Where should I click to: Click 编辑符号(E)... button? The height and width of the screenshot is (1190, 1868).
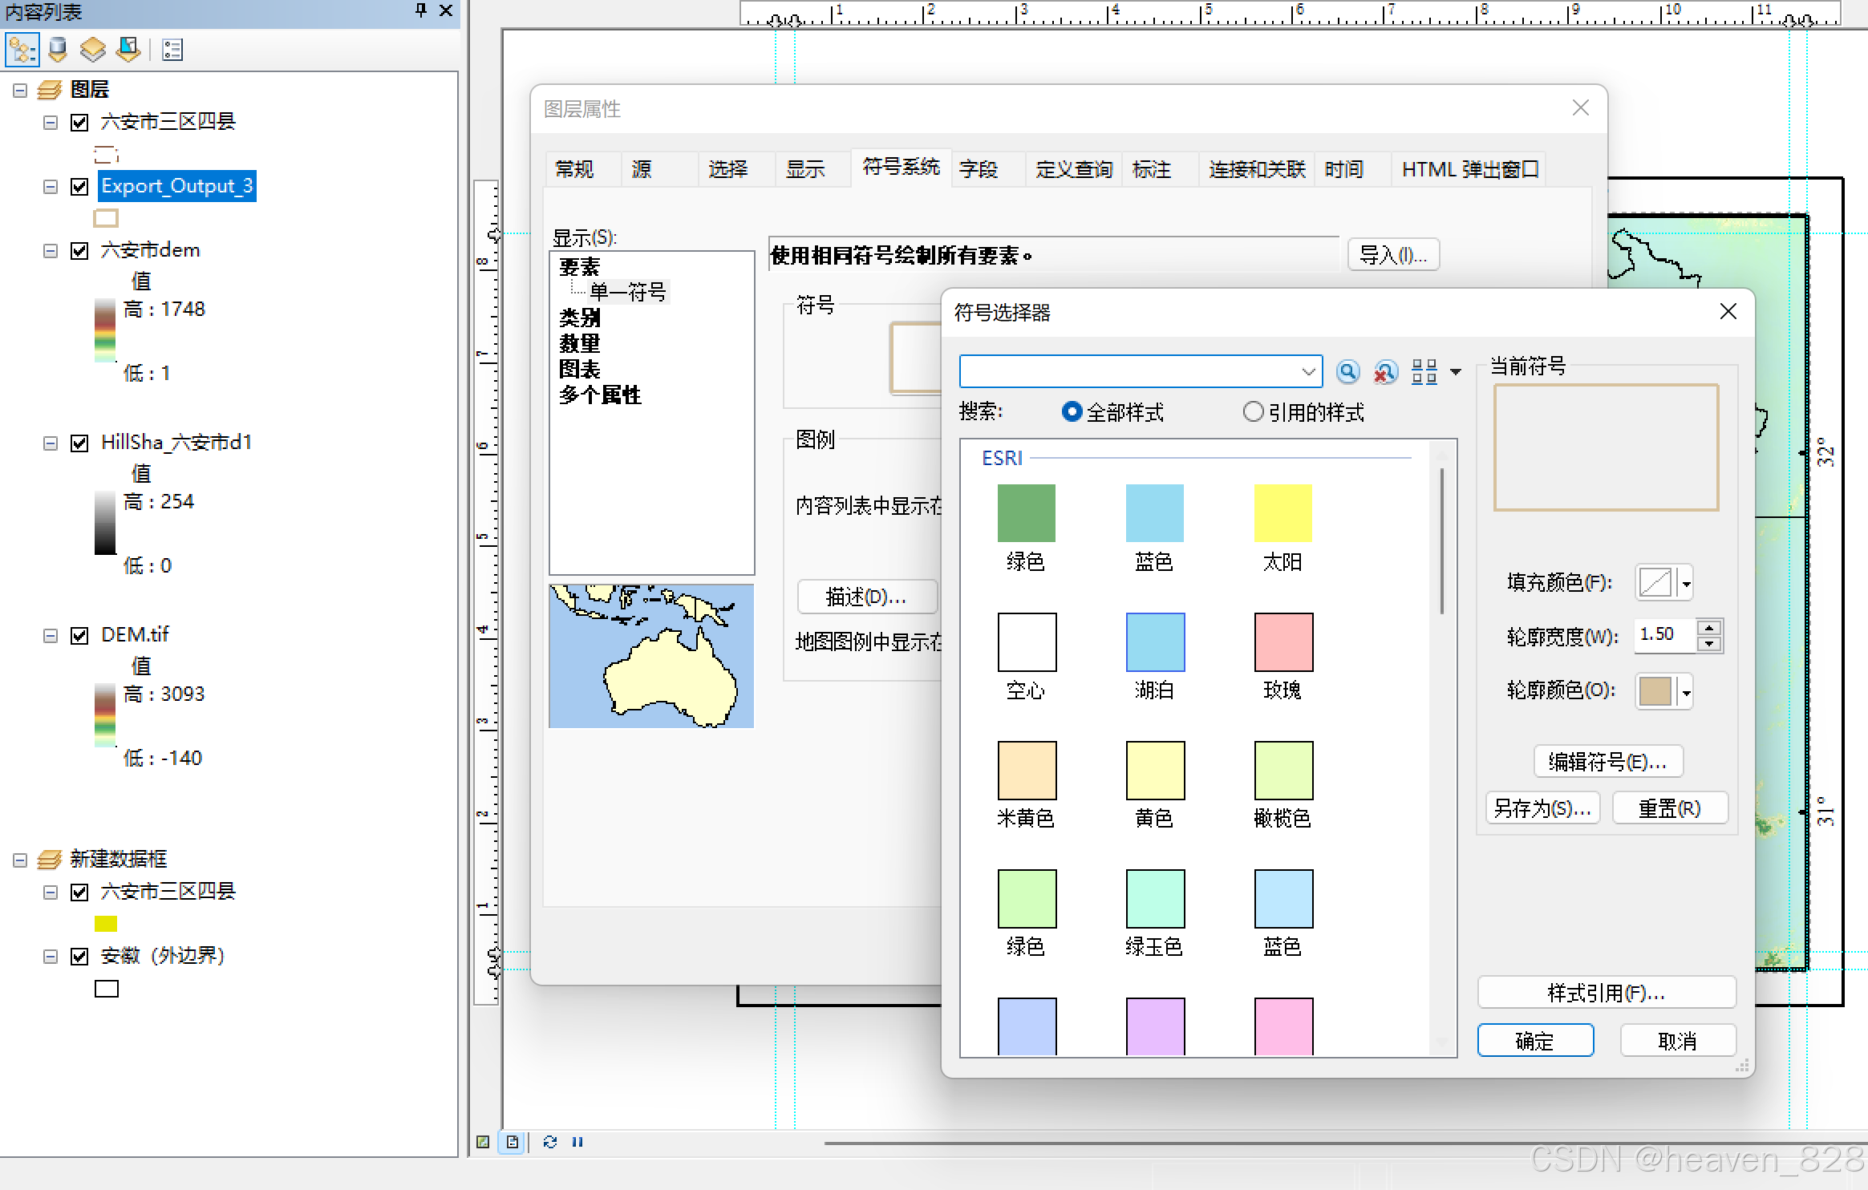click(1607, 761)
